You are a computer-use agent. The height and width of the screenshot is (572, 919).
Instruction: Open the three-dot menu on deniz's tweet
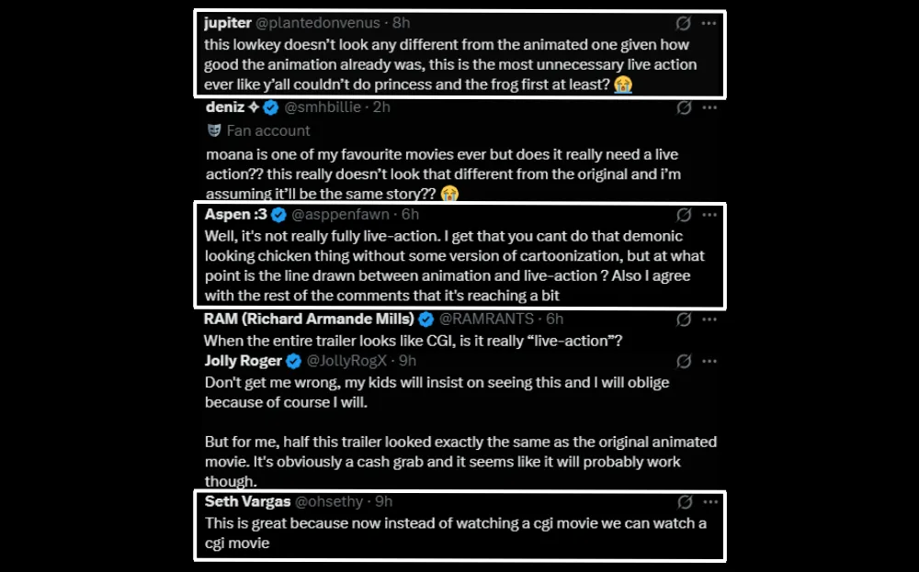coord(709,107)
